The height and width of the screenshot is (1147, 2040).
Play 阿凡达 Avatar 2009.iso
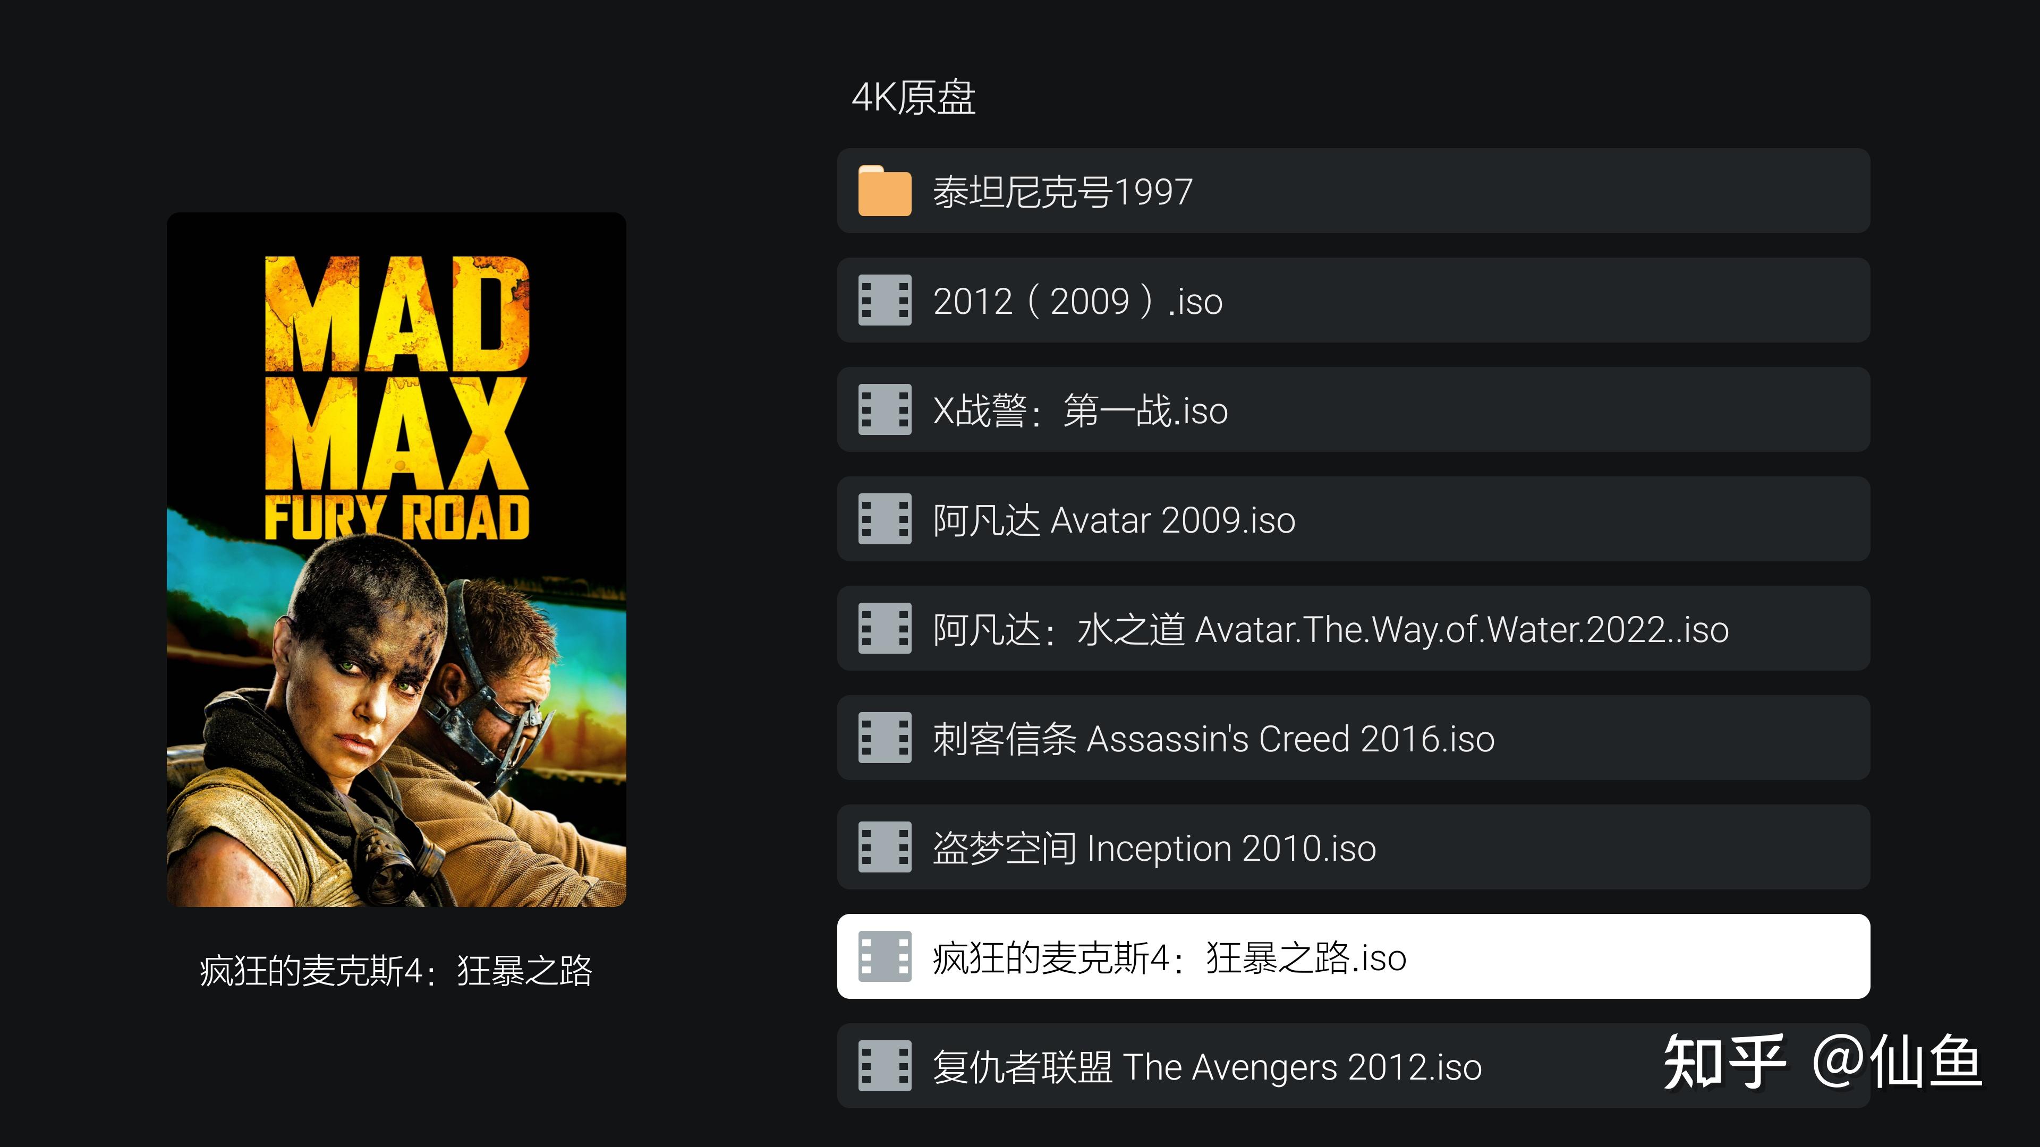click(1354, 518)
